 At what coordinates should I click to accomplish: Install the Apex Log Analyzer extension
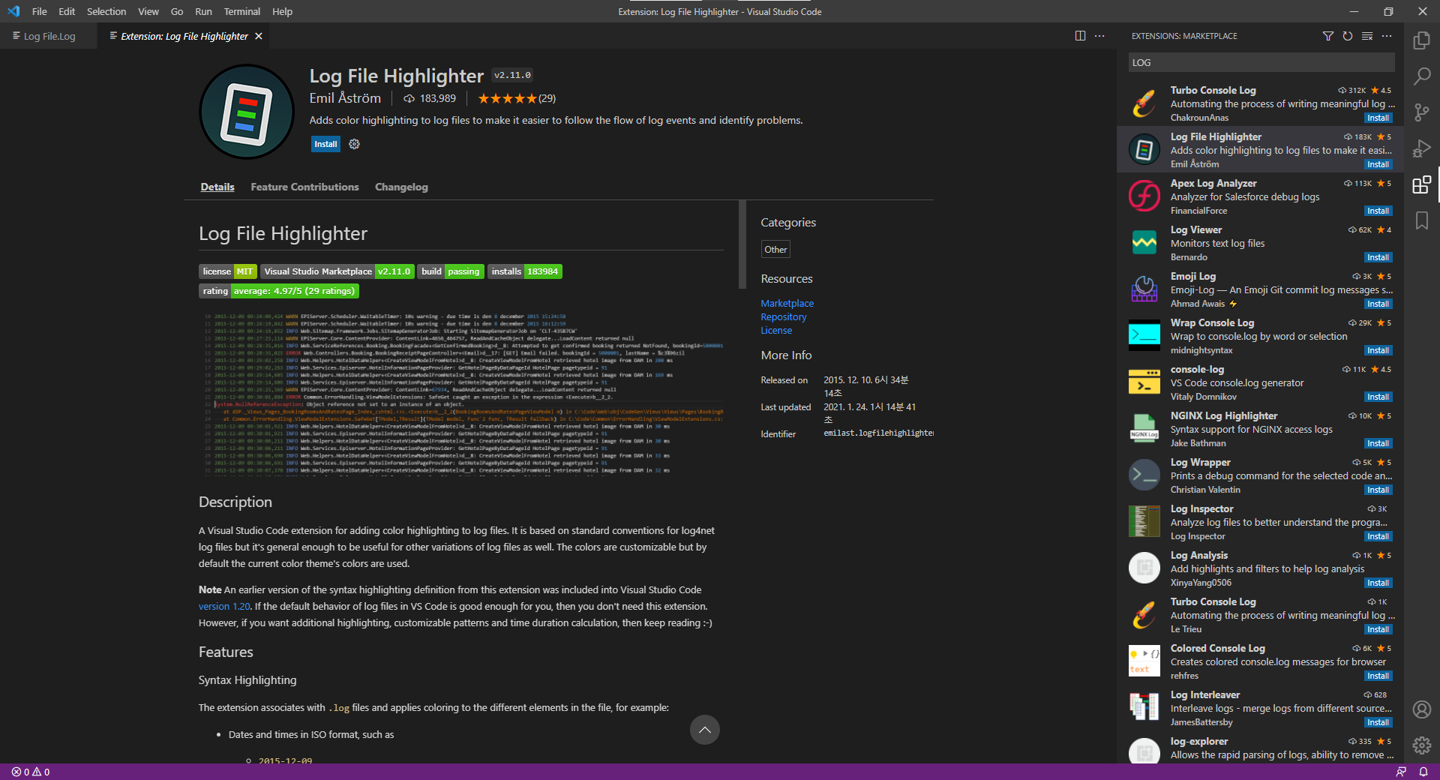click(1378, 211)
